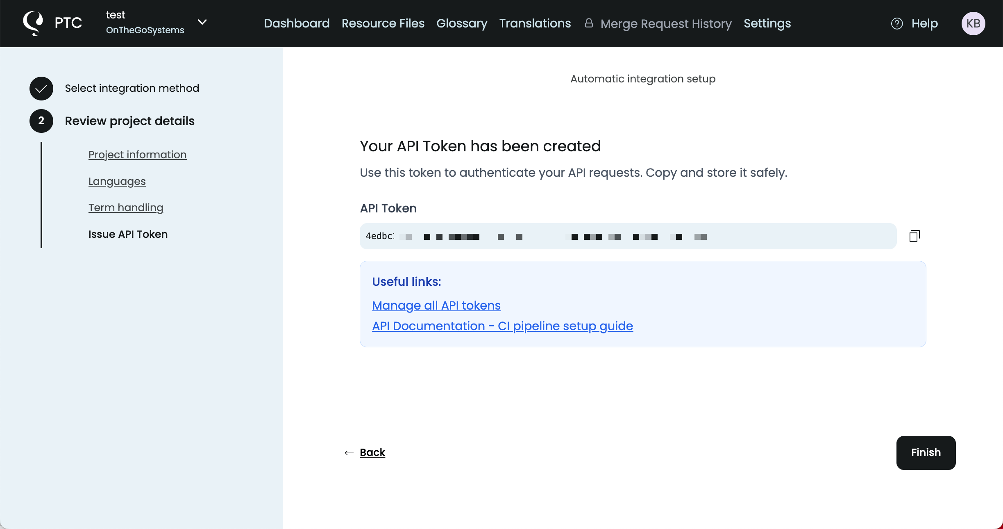
Task: Click the Back link
Action: click(x=372, y=452)
